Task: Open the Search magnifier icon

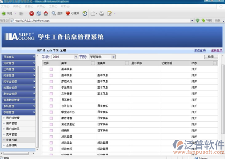Action: click(54, 13)
